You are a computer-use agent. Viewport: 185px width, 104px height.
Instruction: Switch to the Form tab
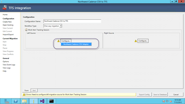point(27,90)
